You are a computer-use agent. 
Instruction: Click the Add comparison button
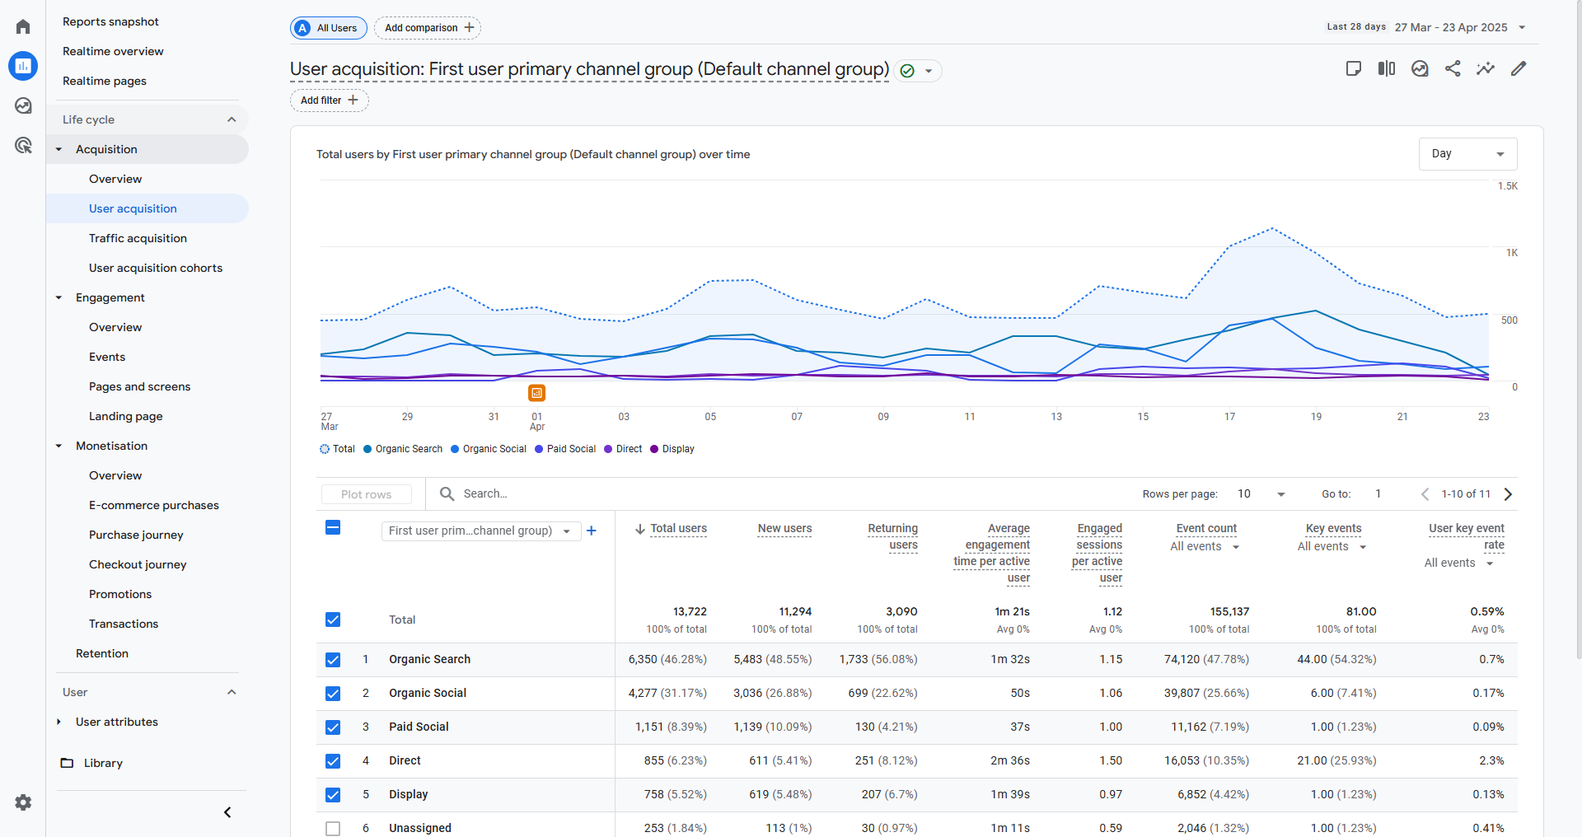pyautogui.click(x=428, y=28)
